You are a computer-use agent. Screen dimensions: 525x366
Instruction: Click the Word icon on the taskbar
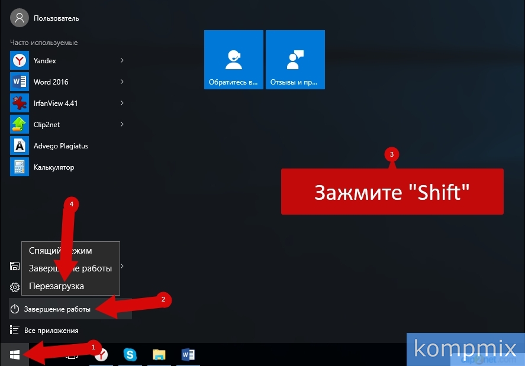pos(188,354)
